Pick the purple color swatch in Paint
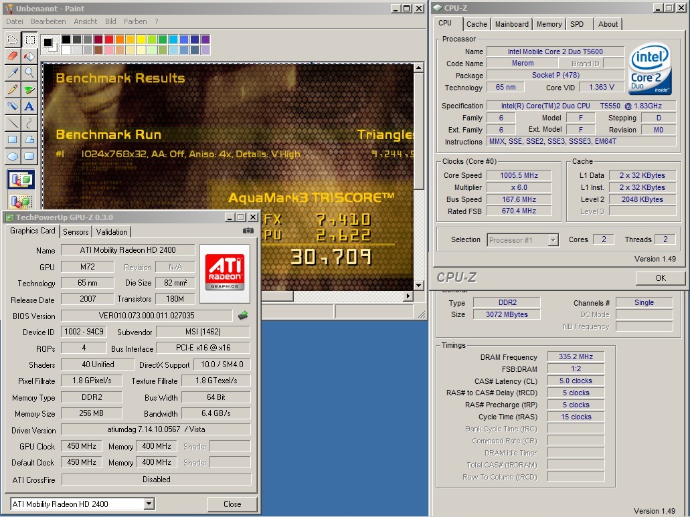Screen dimensions: 690x517 (x=205, y=39)
